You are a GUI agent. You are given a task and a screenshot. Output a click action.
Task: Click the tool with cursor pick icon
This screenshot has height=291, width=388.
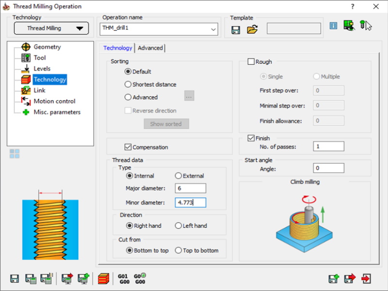[365, 26]
